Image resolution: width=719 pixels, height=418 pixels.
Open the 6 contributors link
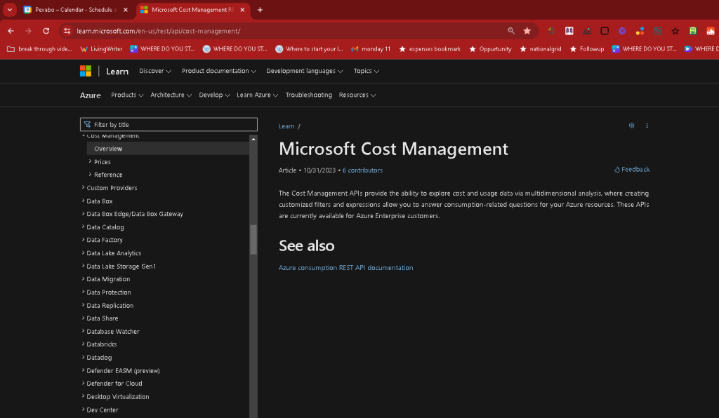pos(362,170)
